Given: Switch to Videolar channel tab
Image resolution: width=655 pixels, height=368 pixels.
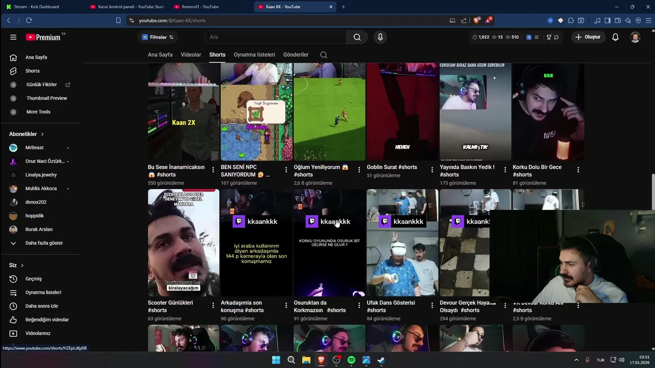Looking at the screenshot, I should click(191, 55).
